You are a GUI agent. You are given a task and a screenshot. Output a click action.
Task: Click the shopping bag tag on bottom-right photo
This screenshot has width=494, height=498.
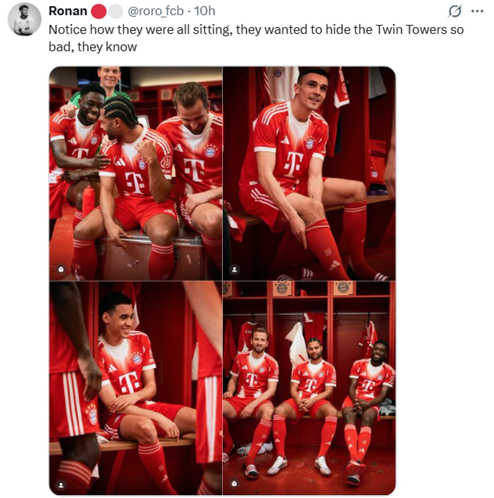click(234, 483)
